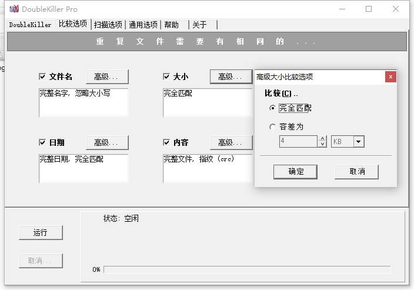
Task: Click the DoubleKiller Pro app icon
Action: (14, 9)
